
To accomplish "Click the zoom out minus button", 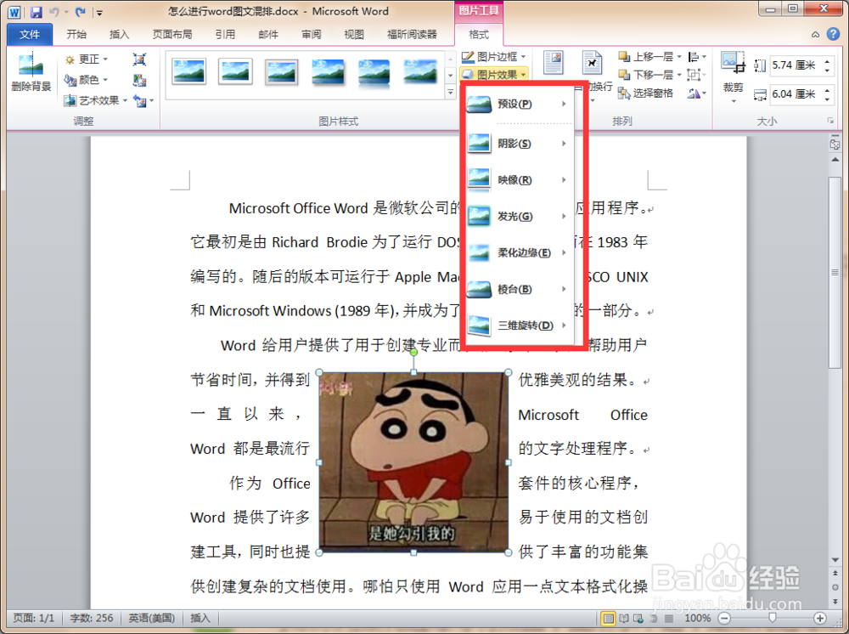I will pos(724,618).
